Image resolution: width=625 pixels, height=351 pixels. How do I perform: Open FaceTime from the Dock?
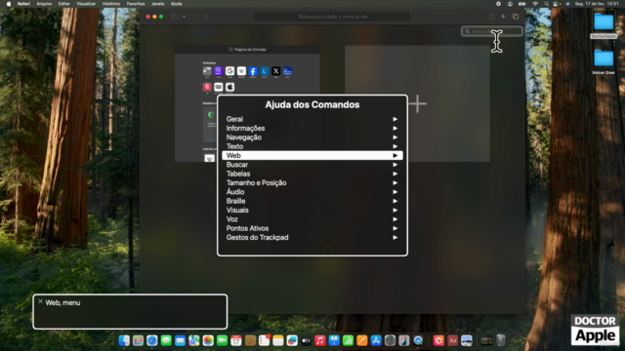point(222,340)
